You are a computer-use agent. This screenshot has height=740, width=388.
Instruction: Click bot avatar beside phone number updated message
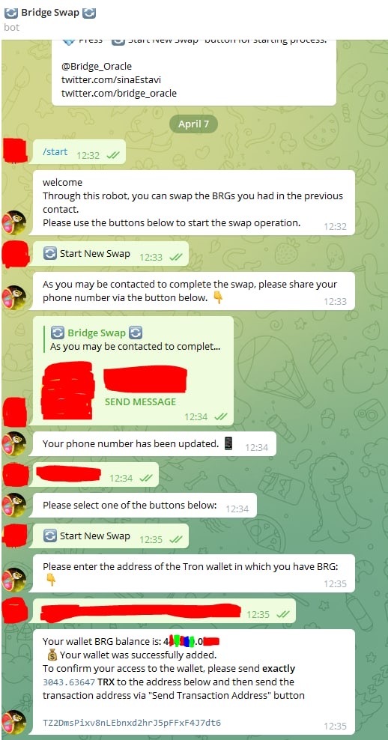pyautogui.click(x=13, y=443)
